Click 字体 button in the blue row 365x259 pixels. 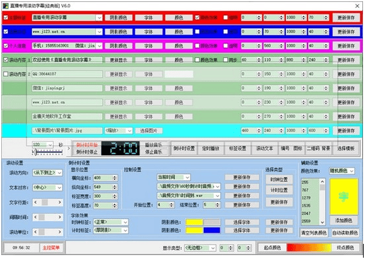click(149, 32)
